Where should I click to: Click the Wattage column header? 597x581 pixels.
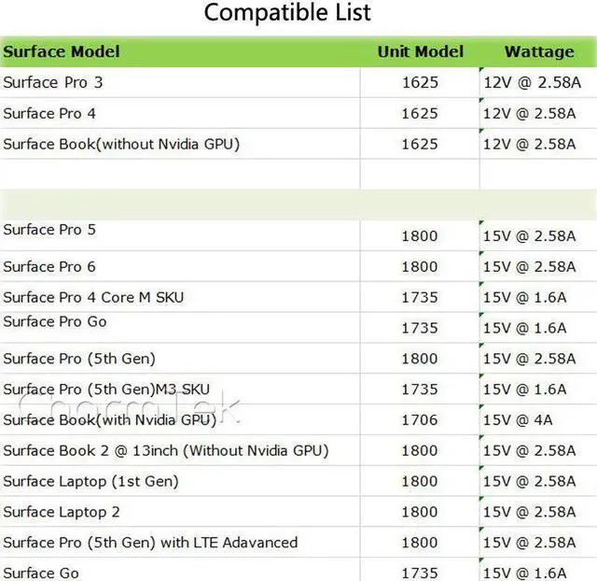(x=539, y=52)
